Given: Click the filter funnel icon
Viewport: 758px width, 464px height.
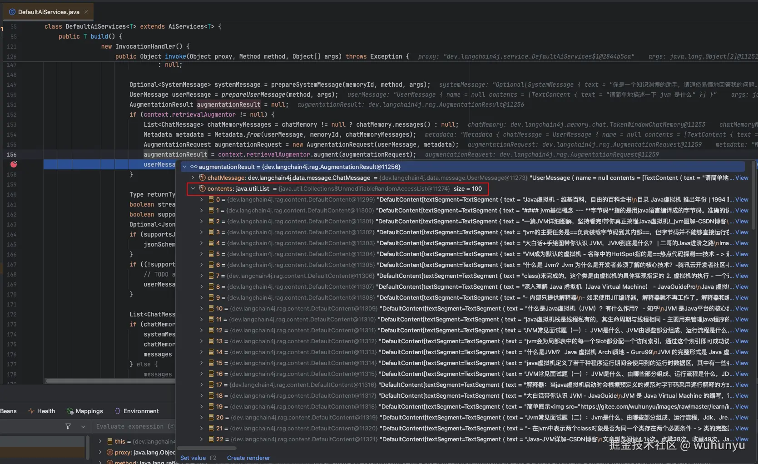Looking at the screenshot, I should (68, 426).
